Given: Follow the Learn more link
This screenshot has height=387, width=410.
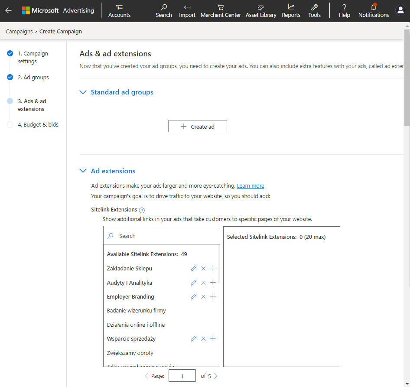Looking at the screenshot, I should (250, 186).
